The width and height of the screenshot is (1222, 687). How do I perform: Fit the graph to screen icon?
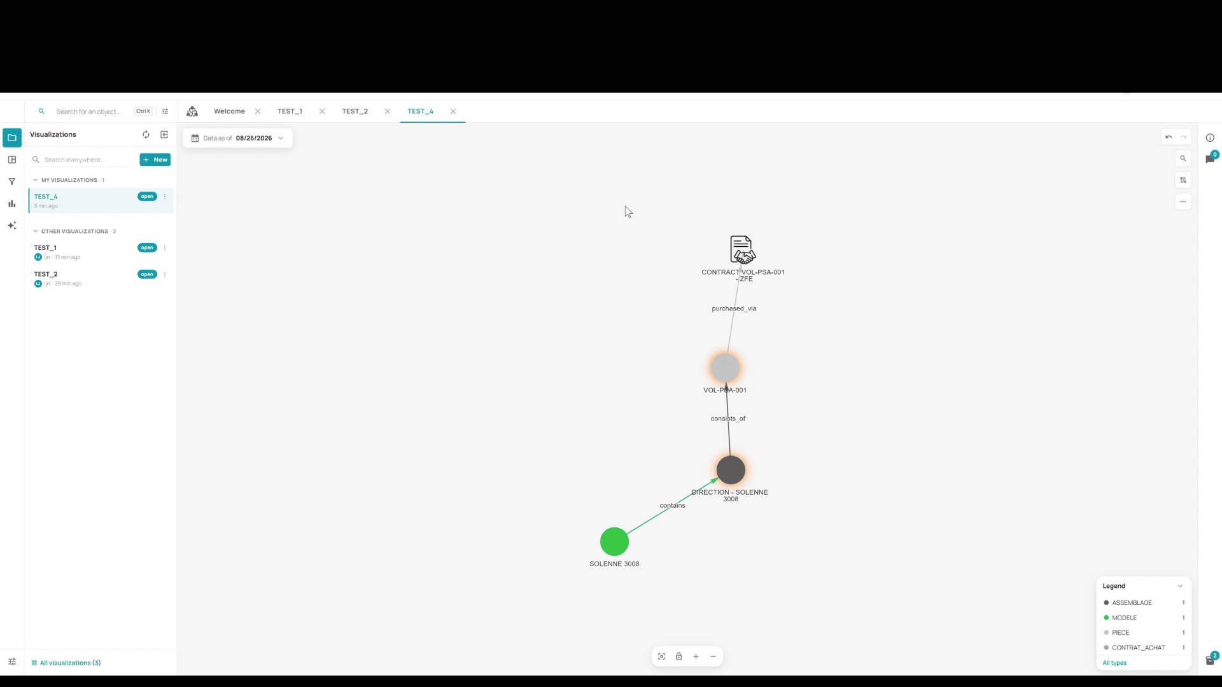(x=662, y=656)
